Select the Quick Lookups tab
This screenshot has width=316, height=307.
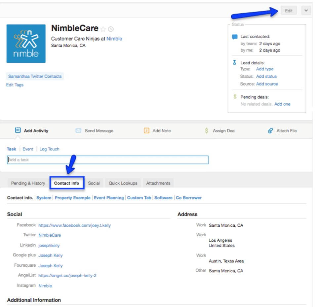123,183
